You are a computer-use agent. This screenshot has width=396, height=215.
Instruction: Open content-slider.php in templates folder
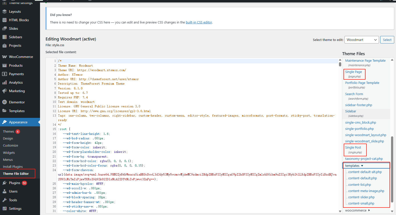(361, 197)
